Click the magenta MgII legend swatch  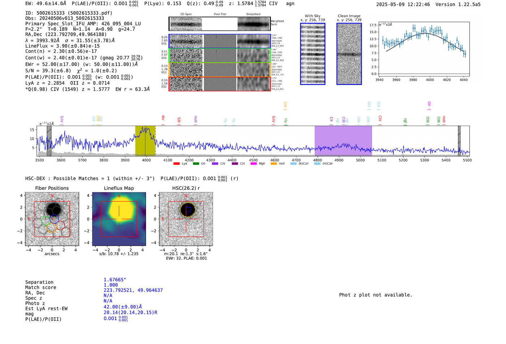[x=253, y=164]
